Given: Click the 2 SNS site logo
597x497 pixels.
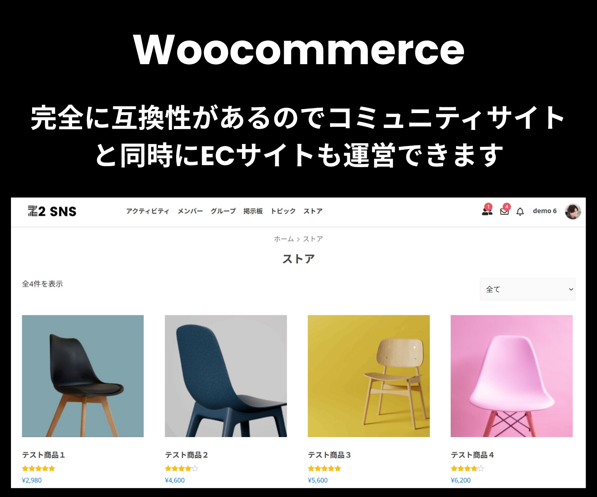Looking at the screenshot, I should [52, 211].
